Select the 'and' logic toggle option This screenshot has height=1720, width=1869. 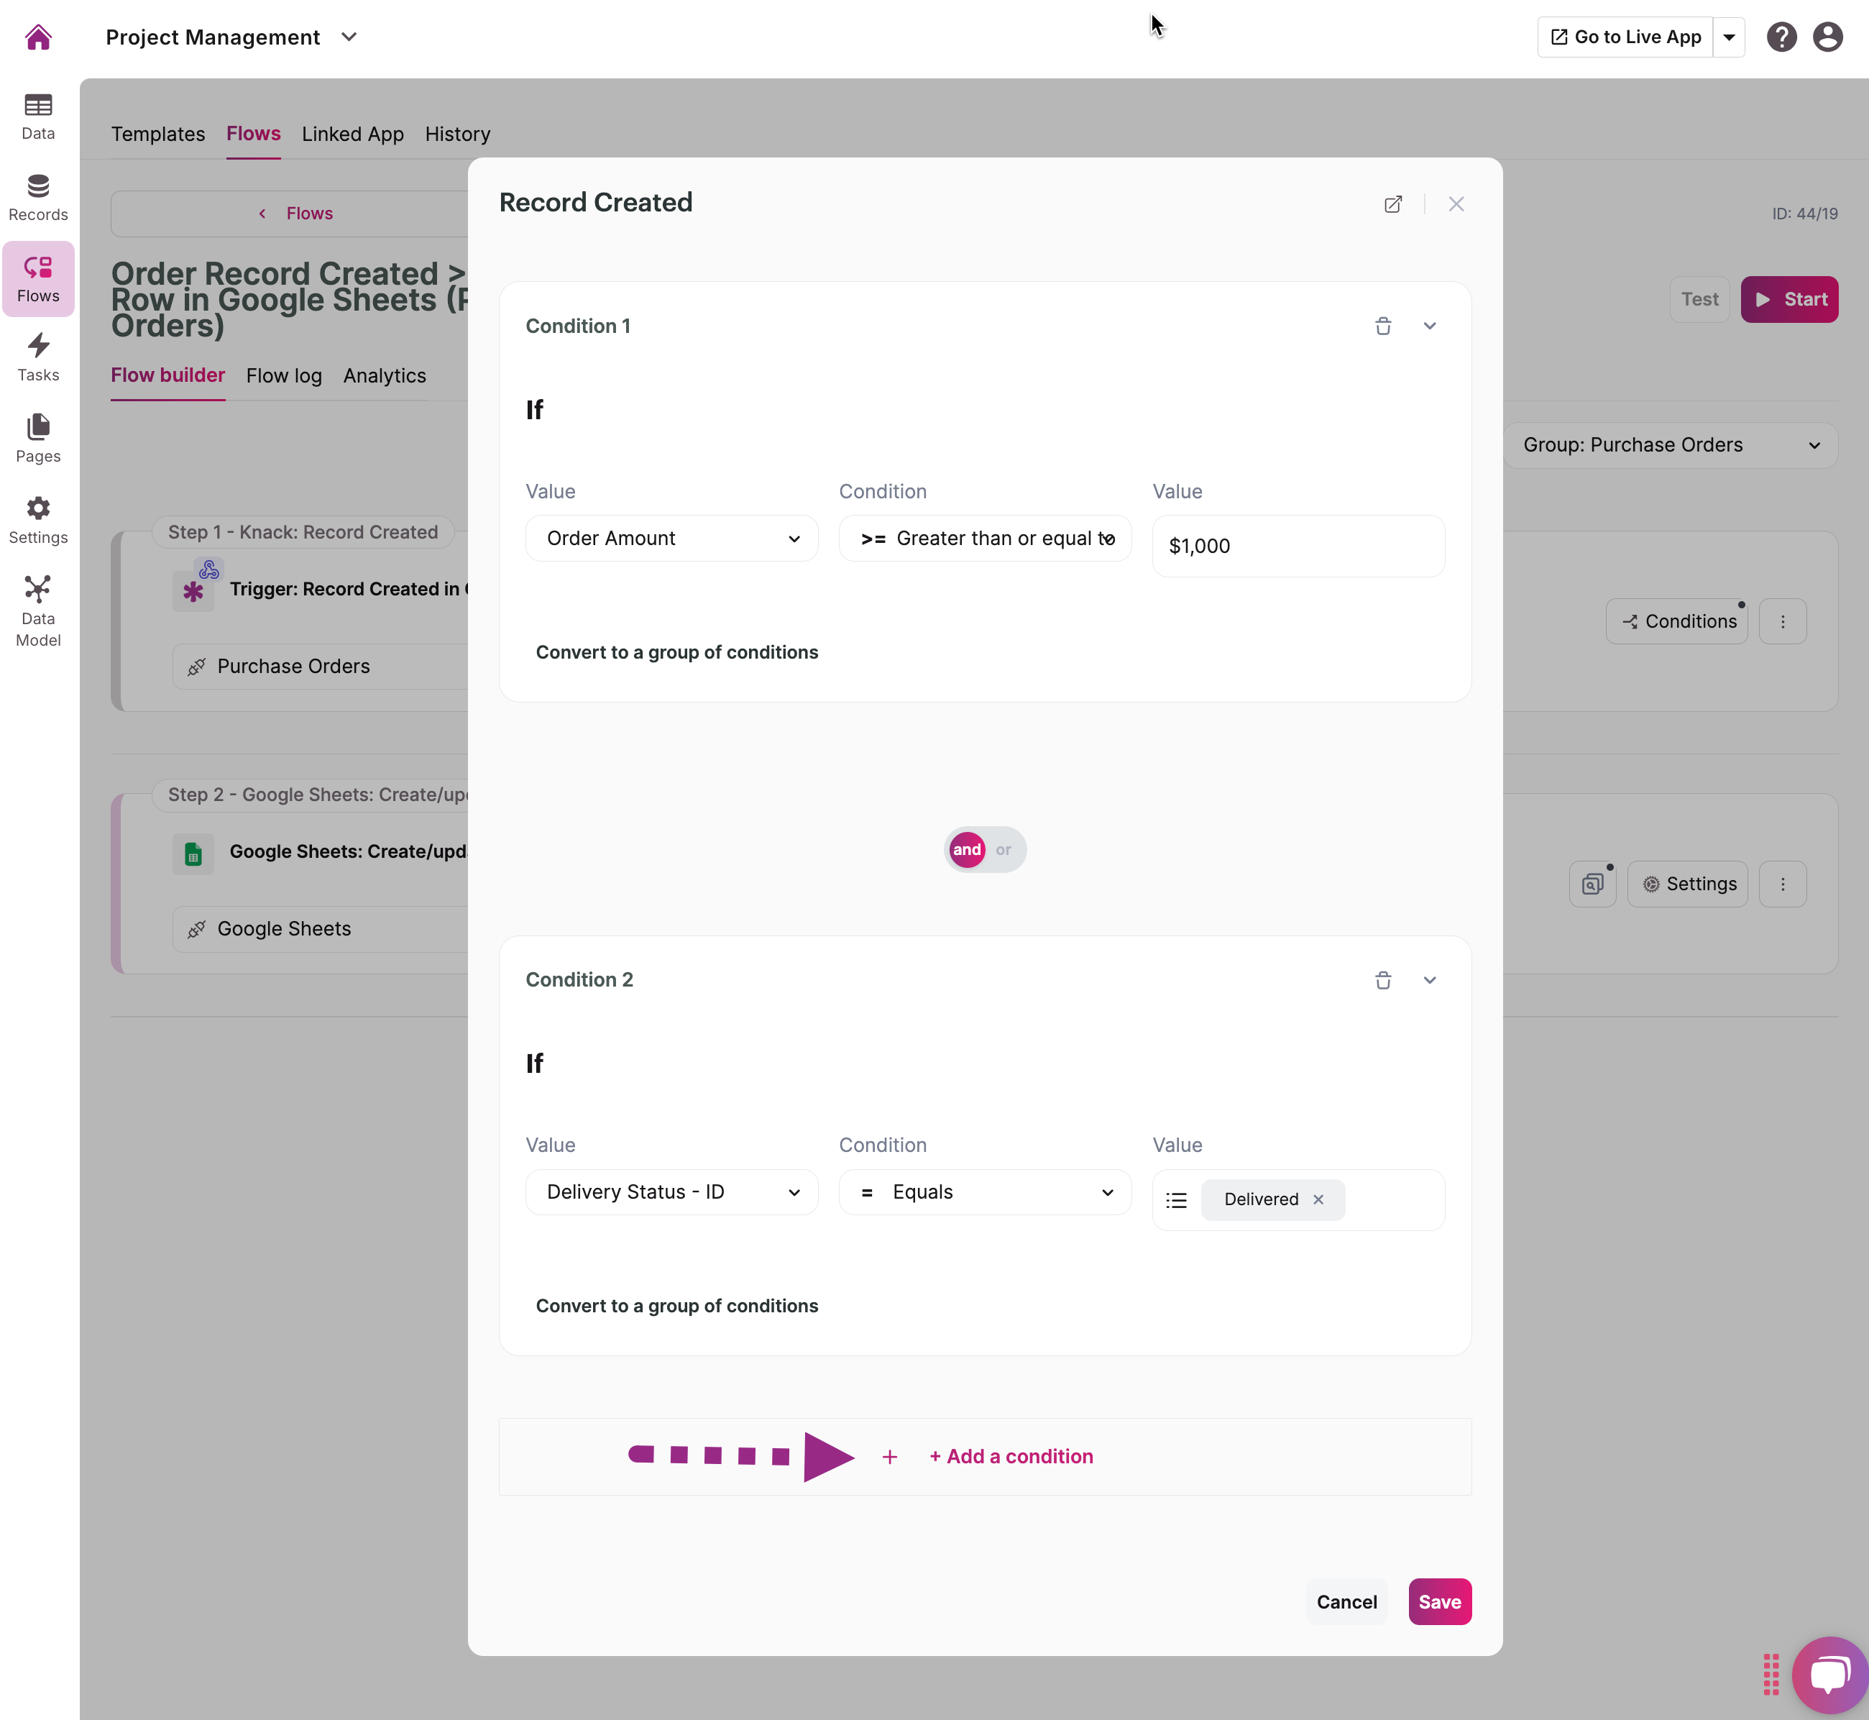967,850
